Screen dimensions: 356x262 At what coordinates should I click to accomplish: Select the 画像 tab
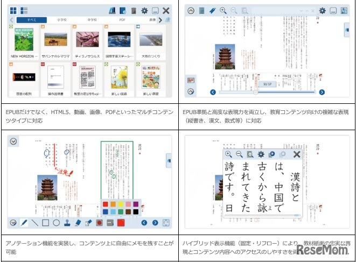point(152,20)
